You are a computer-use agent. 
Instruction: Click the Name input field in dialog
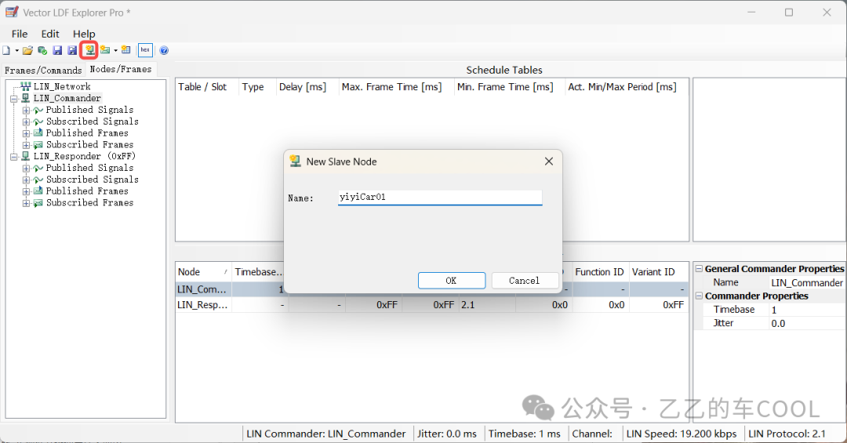tap(440, 197)
